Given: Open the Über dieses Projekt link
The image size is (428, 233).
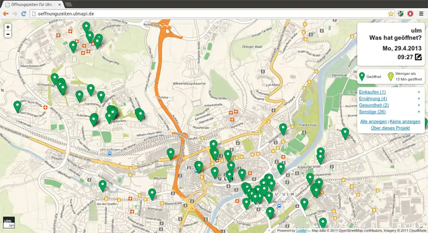Looking at the screenshot, I should 390,128.
